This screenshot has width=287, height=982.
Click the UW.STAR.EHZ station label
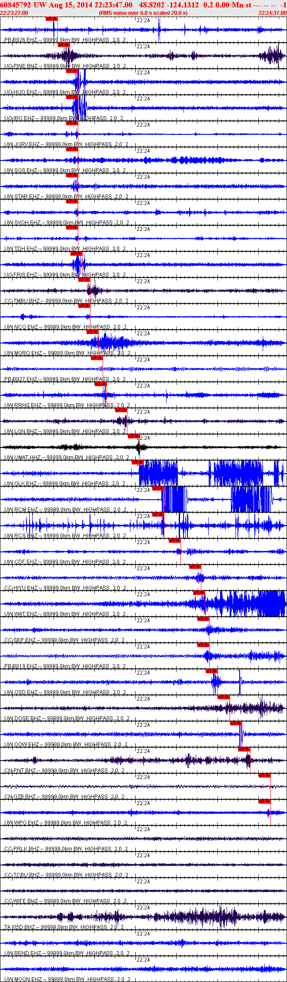[x=66, y=197]
